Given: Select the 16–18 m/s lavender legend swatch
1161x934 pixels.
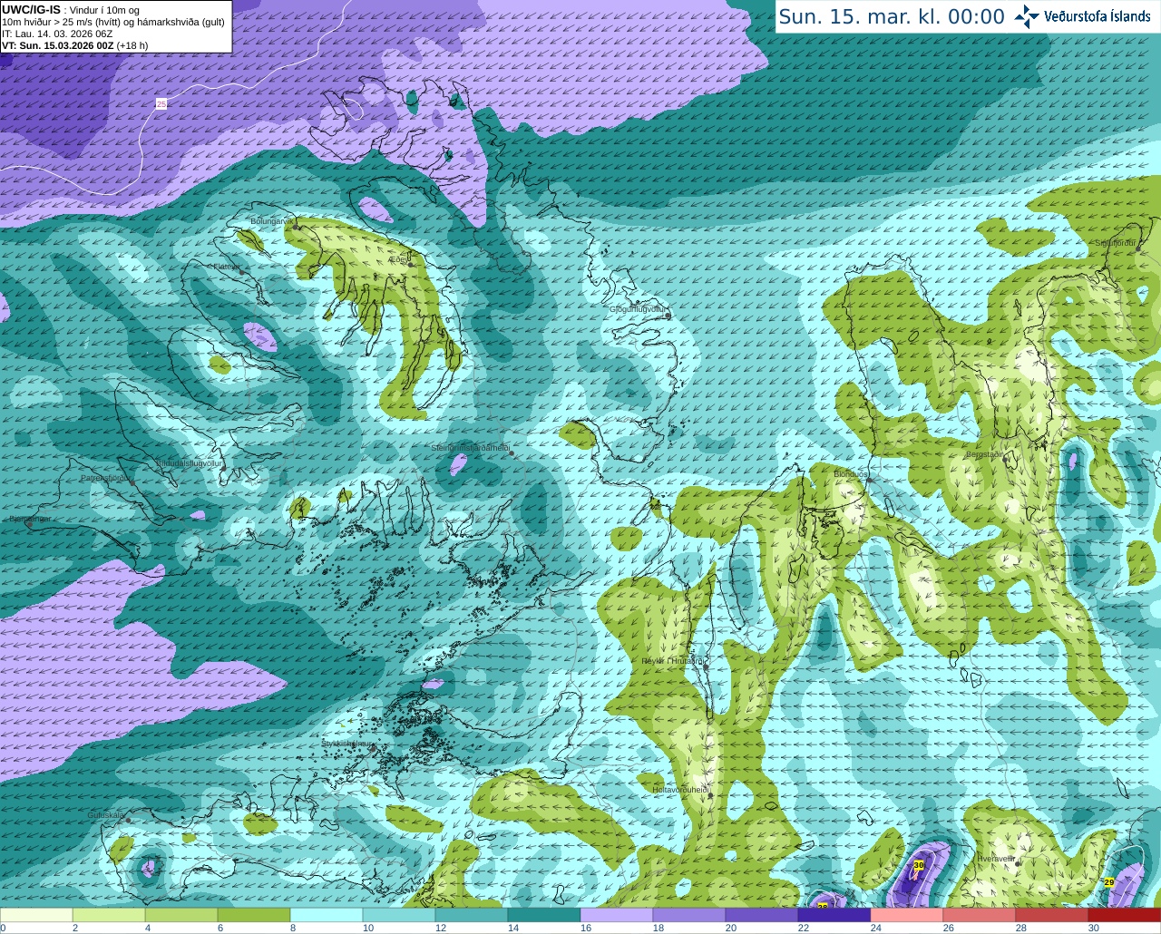Looking at the screenshot, I should coord(617,915).
